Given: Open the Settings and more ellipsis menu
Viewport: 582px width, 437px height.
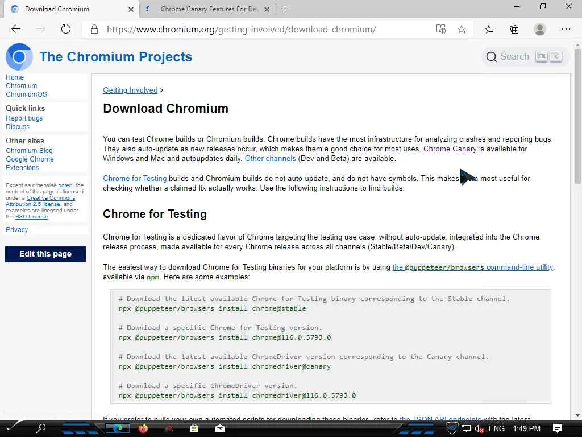Looking at the screenshot, I should coord(566,29).
